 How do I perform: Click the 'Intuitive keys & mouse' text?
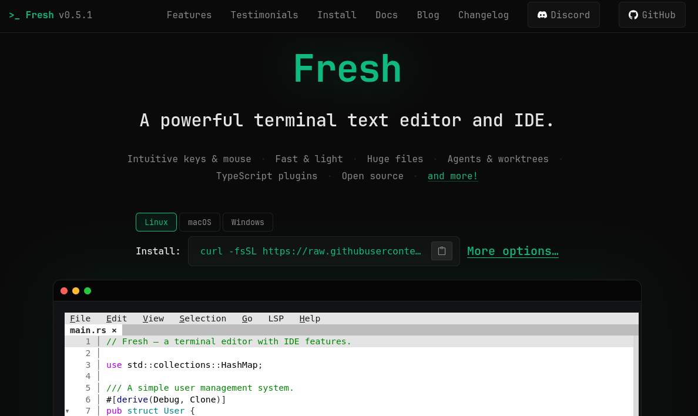click(189, 159)
